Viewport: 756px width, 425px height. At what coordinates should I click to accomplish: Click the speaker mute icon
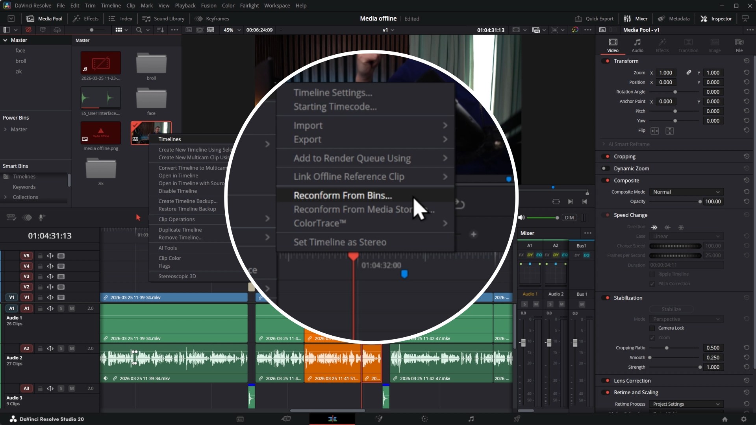pyautogui.click(x=521, y=218)
